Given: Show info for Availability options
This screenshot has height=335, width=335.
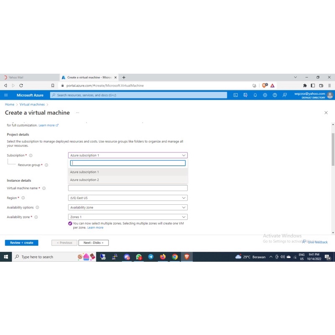Looking at the screenshot, I should (x=37, y=207).
